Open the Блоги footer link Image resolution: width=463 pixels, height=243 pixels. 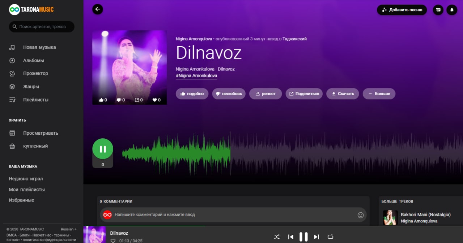point(25,235)
